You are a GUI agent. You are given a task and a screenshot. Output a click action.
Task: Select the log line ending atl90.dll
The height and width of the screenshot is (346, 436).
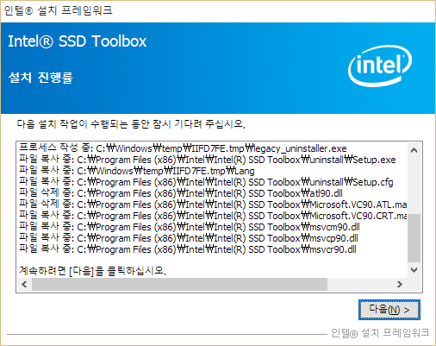tap(181, 193)
